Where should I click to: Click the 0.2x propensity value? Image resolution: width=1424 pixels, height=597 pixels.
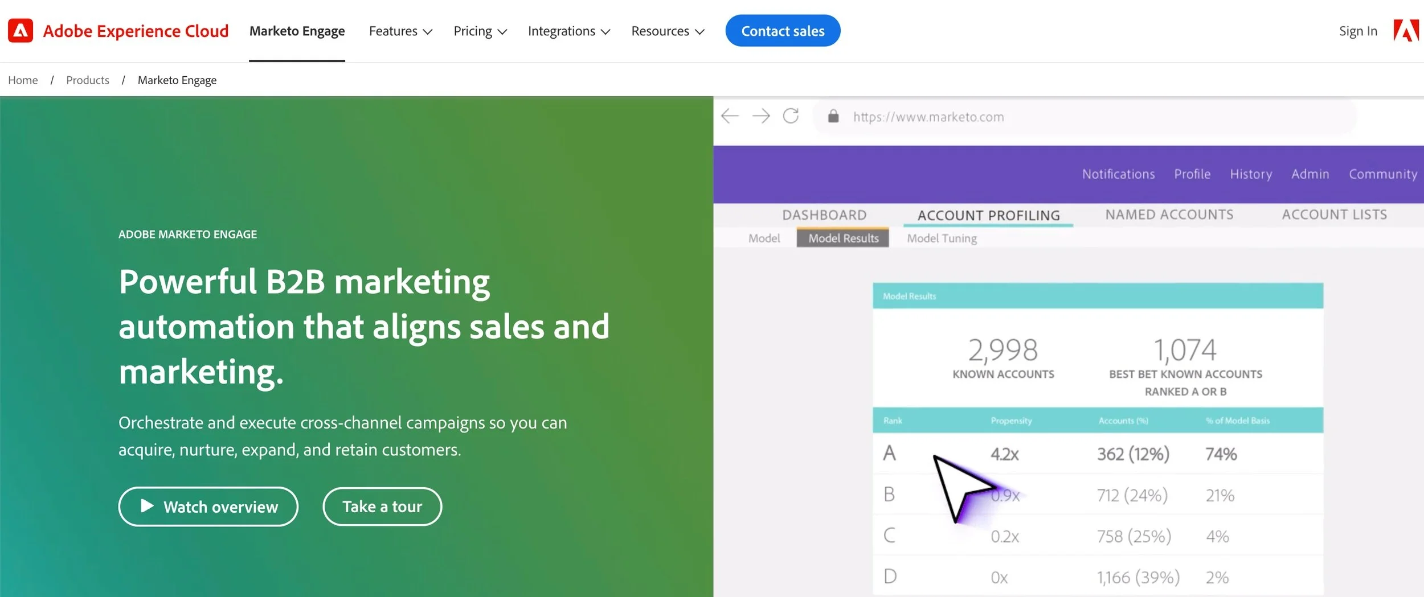coord(1005,537)
